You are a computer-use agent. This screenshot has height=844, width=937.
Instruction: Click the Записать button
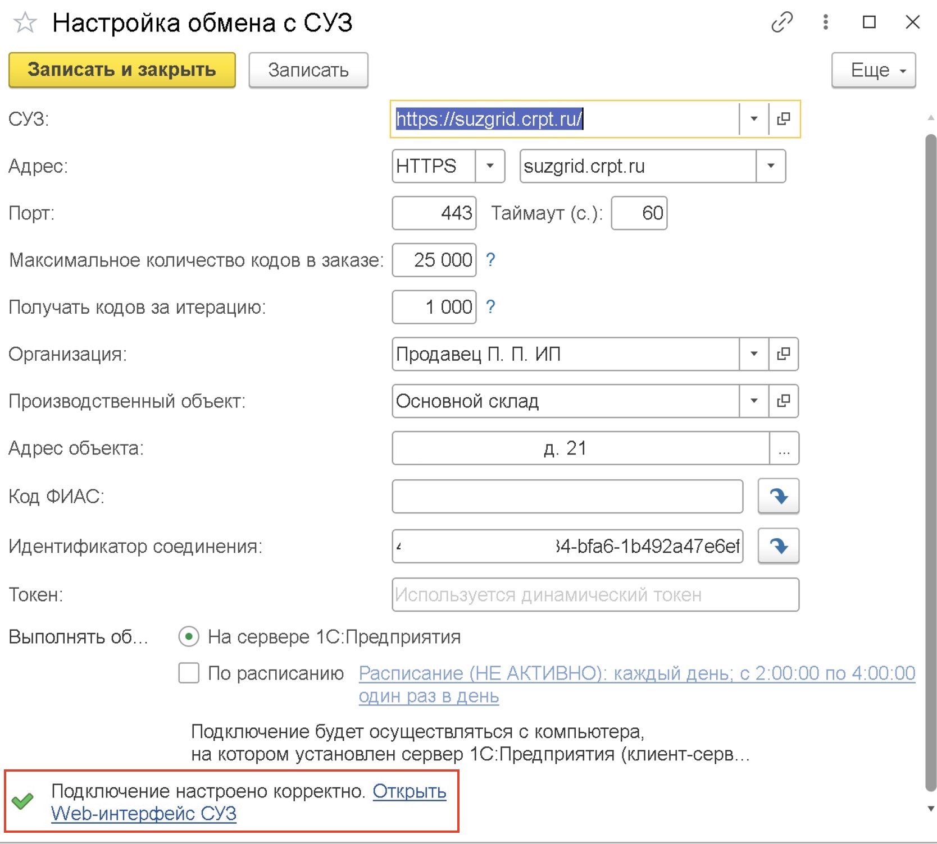point(308,70)
